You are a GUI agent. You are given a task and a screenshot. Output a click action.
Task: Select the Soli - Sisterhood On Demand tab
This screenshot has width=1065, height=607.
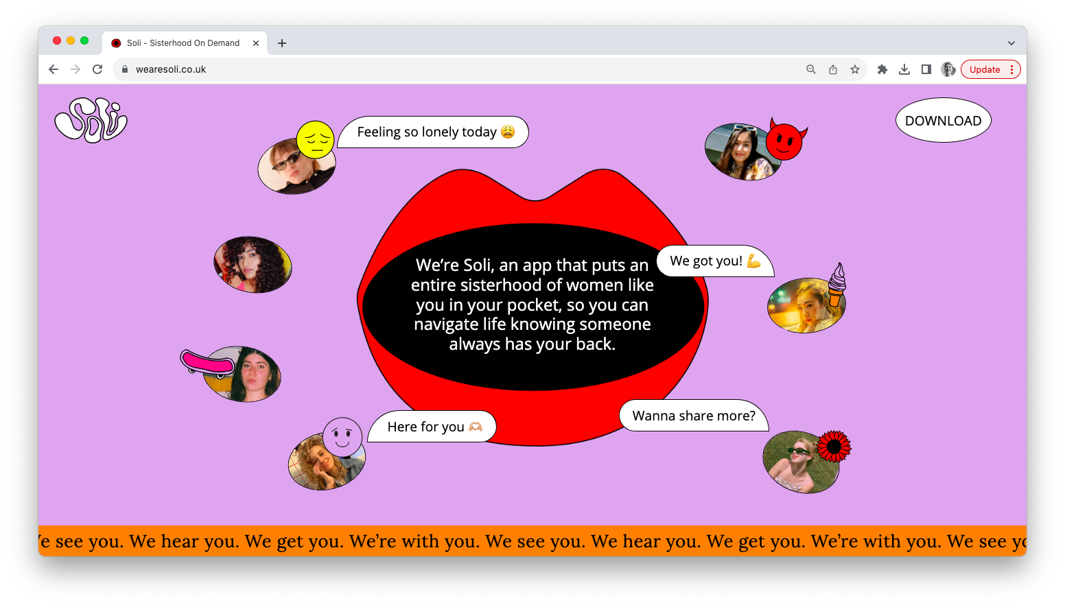click(x=184, y=43)
